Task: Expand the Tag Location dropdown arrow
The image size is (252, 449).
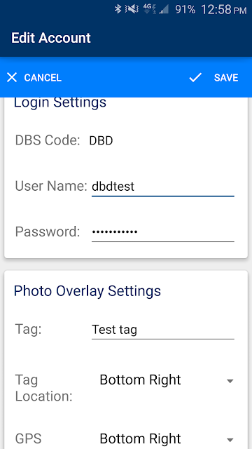Action: 230,381
